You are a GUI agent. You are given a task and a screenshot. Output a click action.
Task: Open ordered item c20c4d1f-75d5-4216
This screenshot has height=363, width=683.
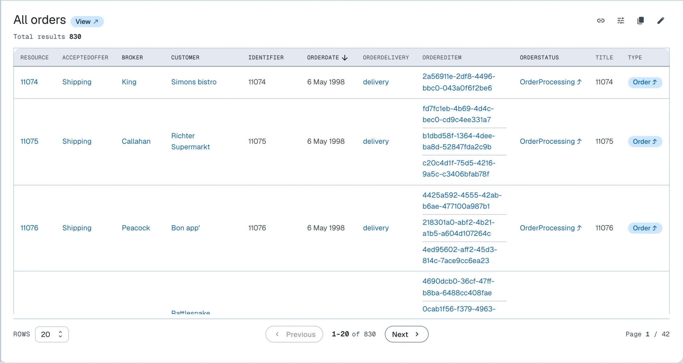tap(459, 168)
